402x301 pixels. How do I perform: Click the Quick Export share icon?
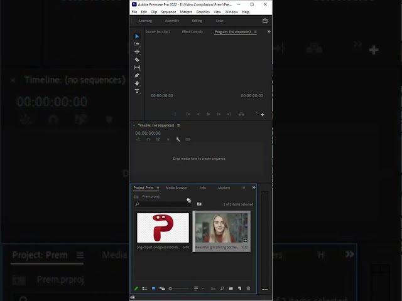(265, 21)
